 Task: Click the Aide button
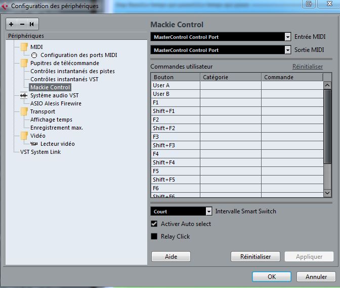[171, 256]
